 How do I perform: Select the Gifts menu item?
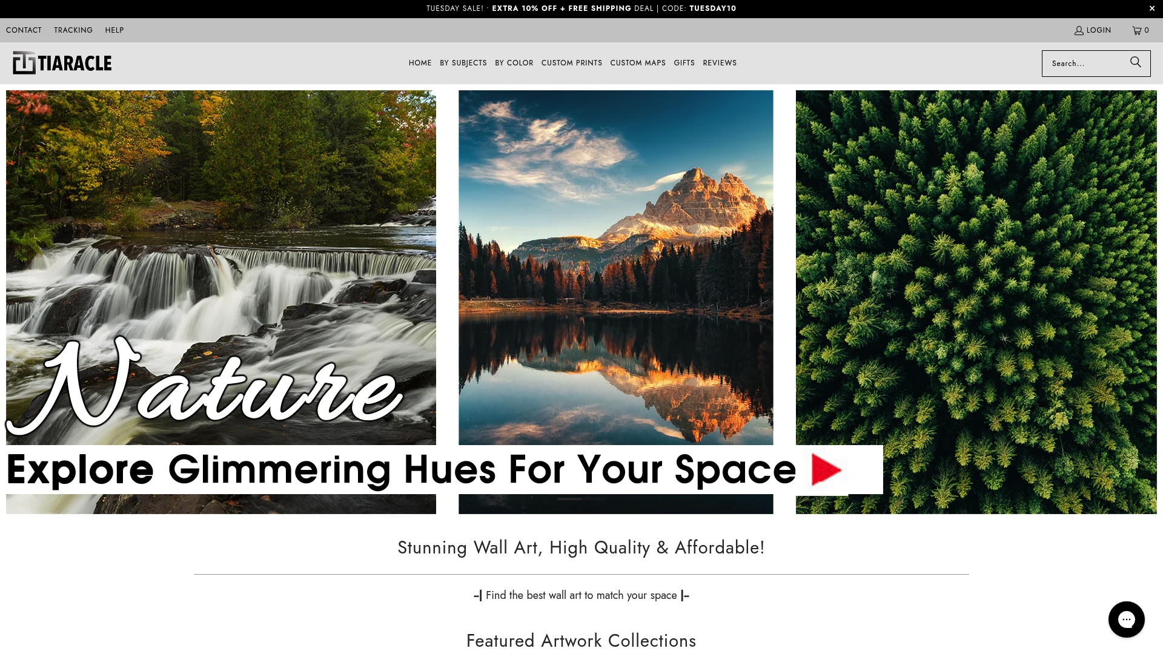(684, 63)
